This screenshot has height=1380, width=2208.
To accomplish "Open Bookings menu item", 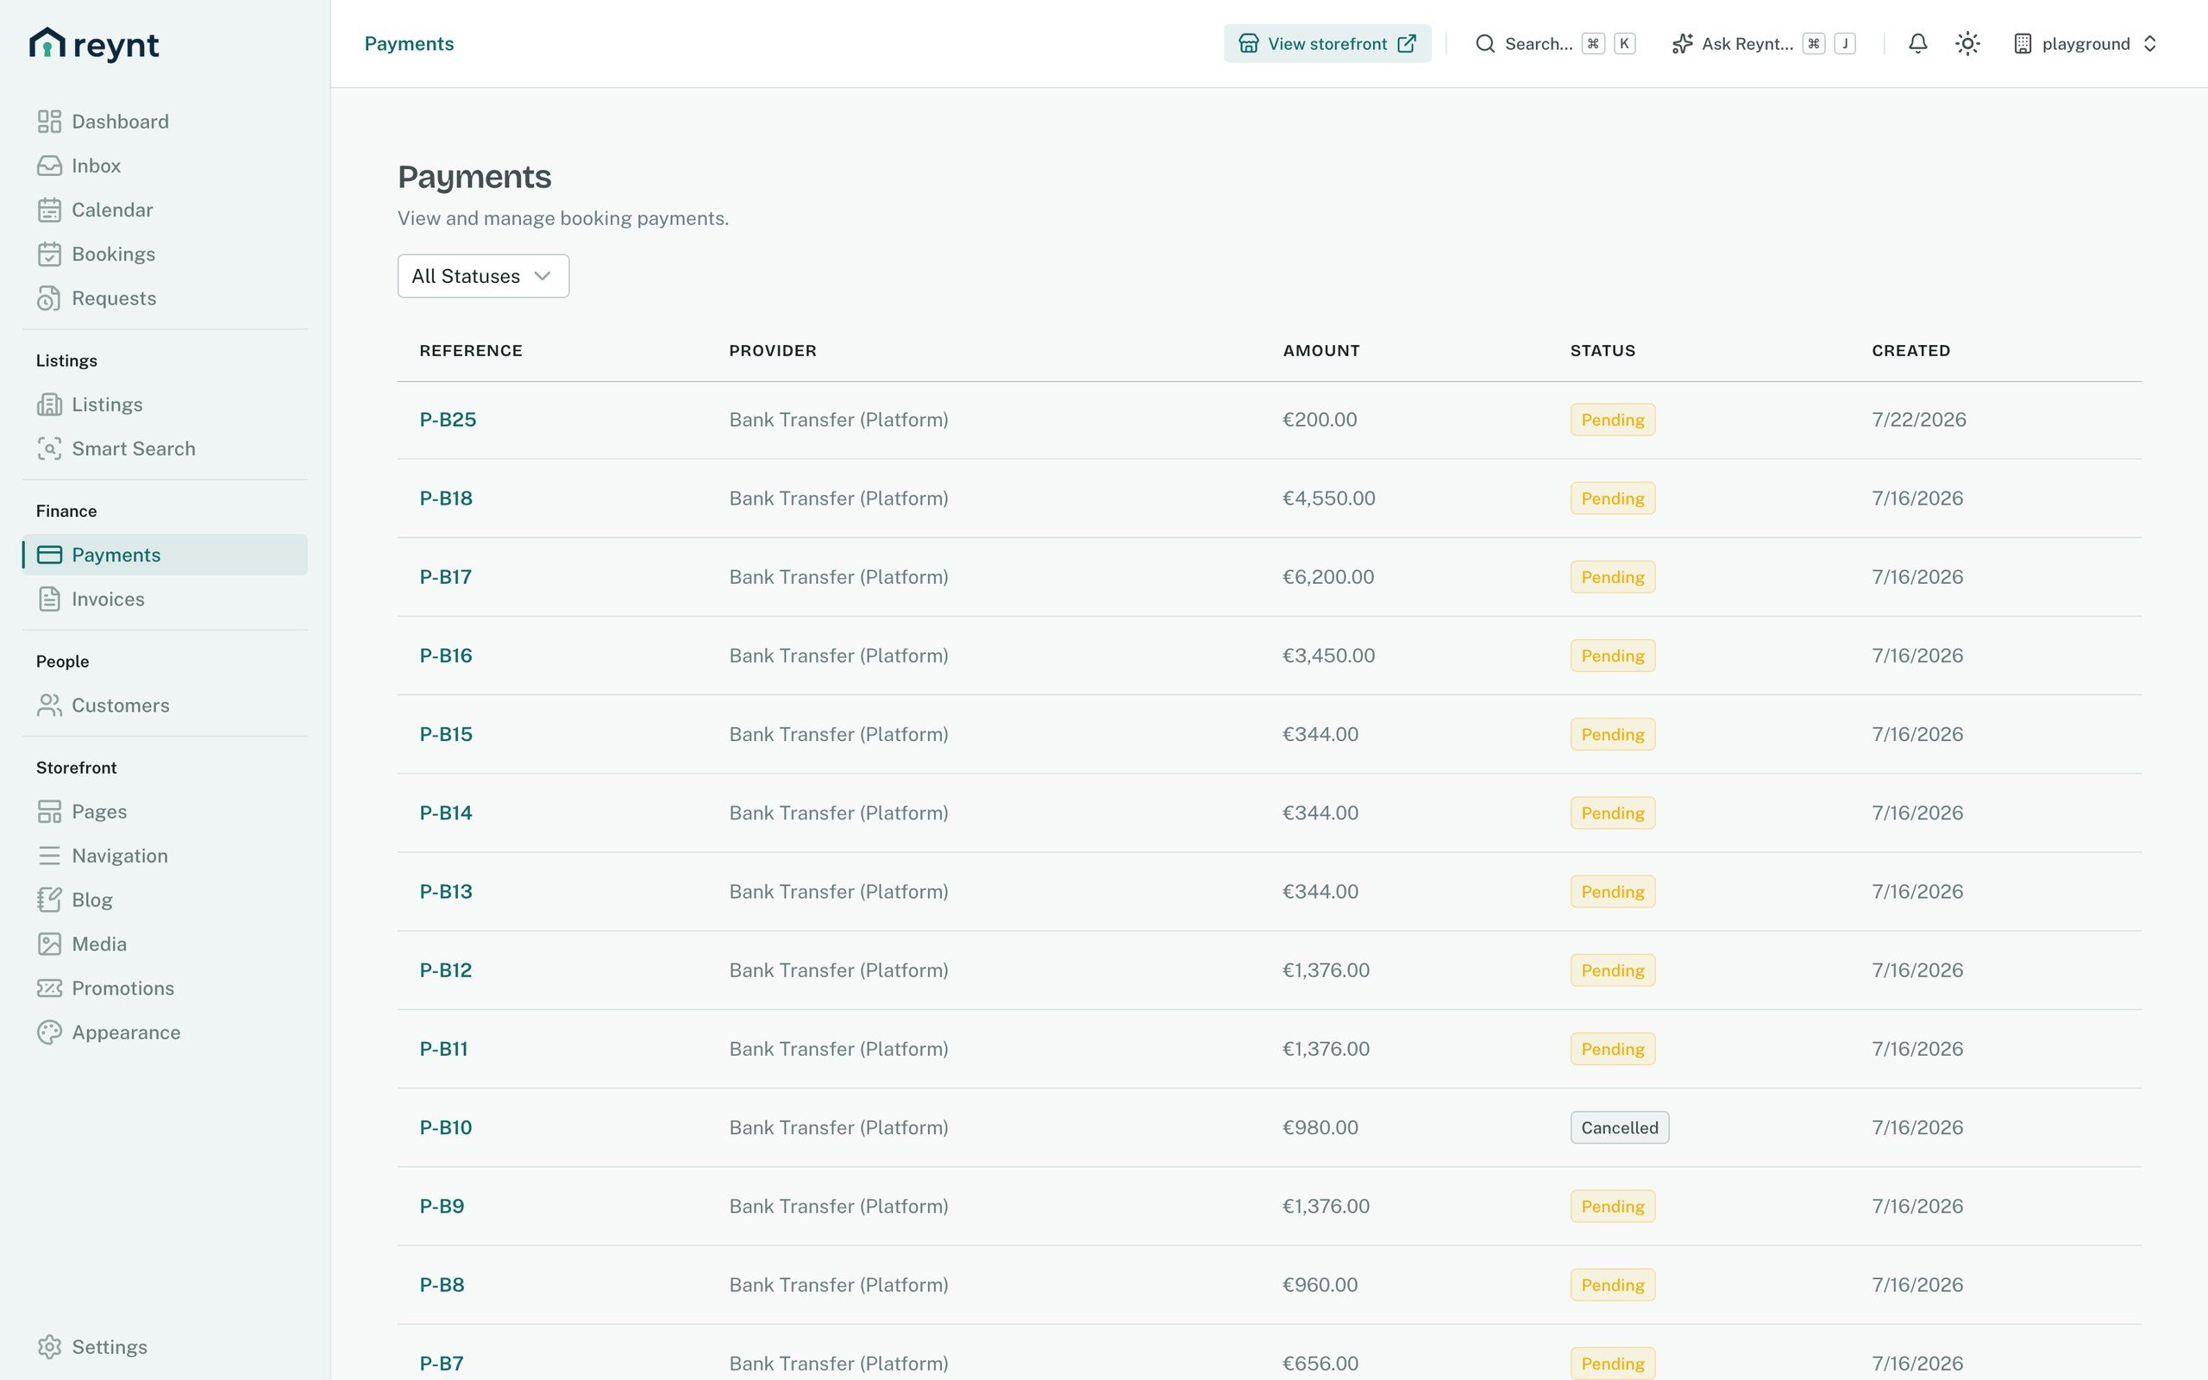I will click(x=165, y=254).
